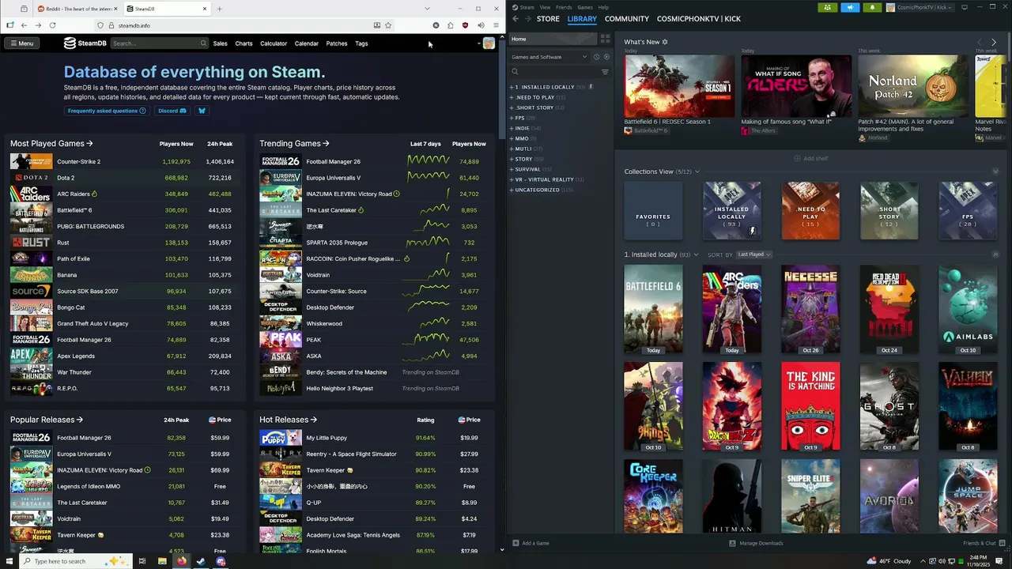Open Steam View menu
The height and width of the screenshot is (569, 1012).
546,7
